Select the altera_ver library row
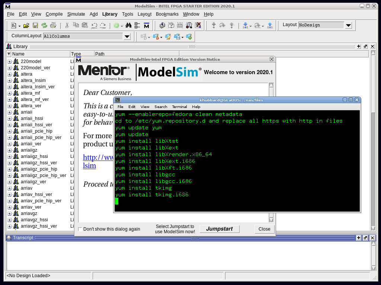381x285 pixels. click(x=31, y=106)
